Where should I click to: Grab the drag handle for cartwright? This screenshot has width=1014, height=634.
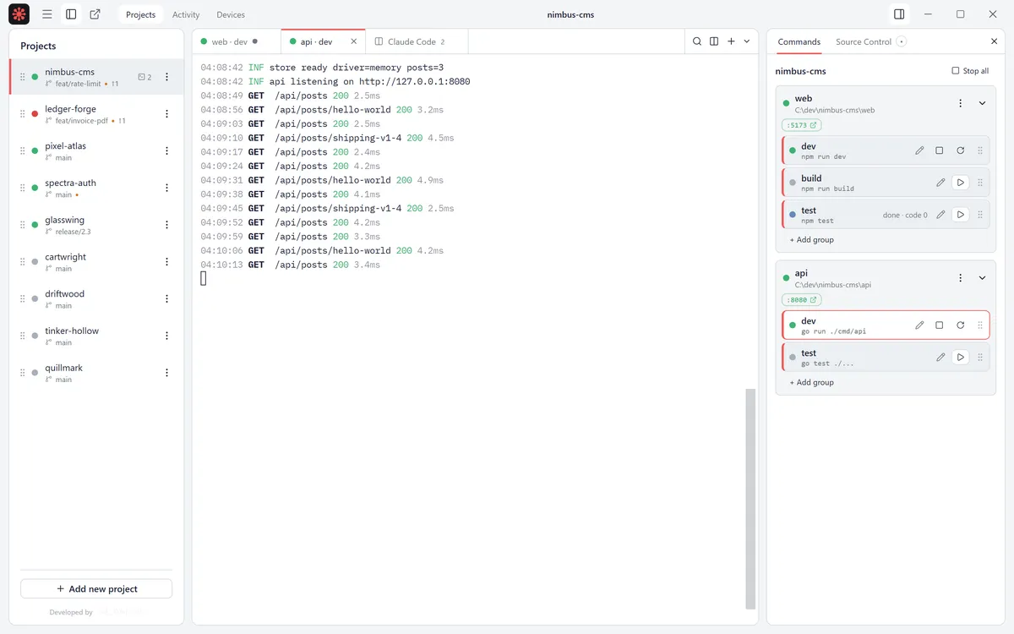pyautogui.click(x=23, y=262)
